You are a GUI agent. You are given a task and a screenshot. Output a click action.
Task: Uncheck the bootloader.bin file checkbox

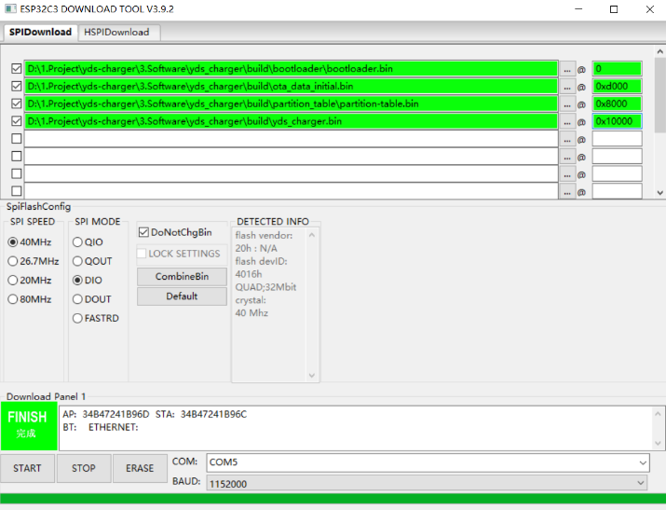pyautogui.click(x=17, y=68)
